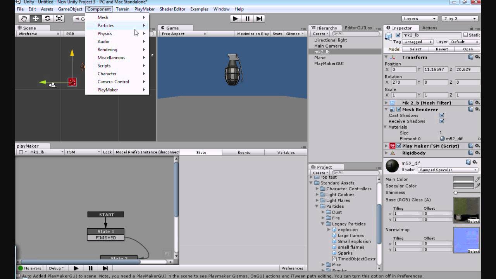Open the Wireframe draw mode dropdown

38,34
